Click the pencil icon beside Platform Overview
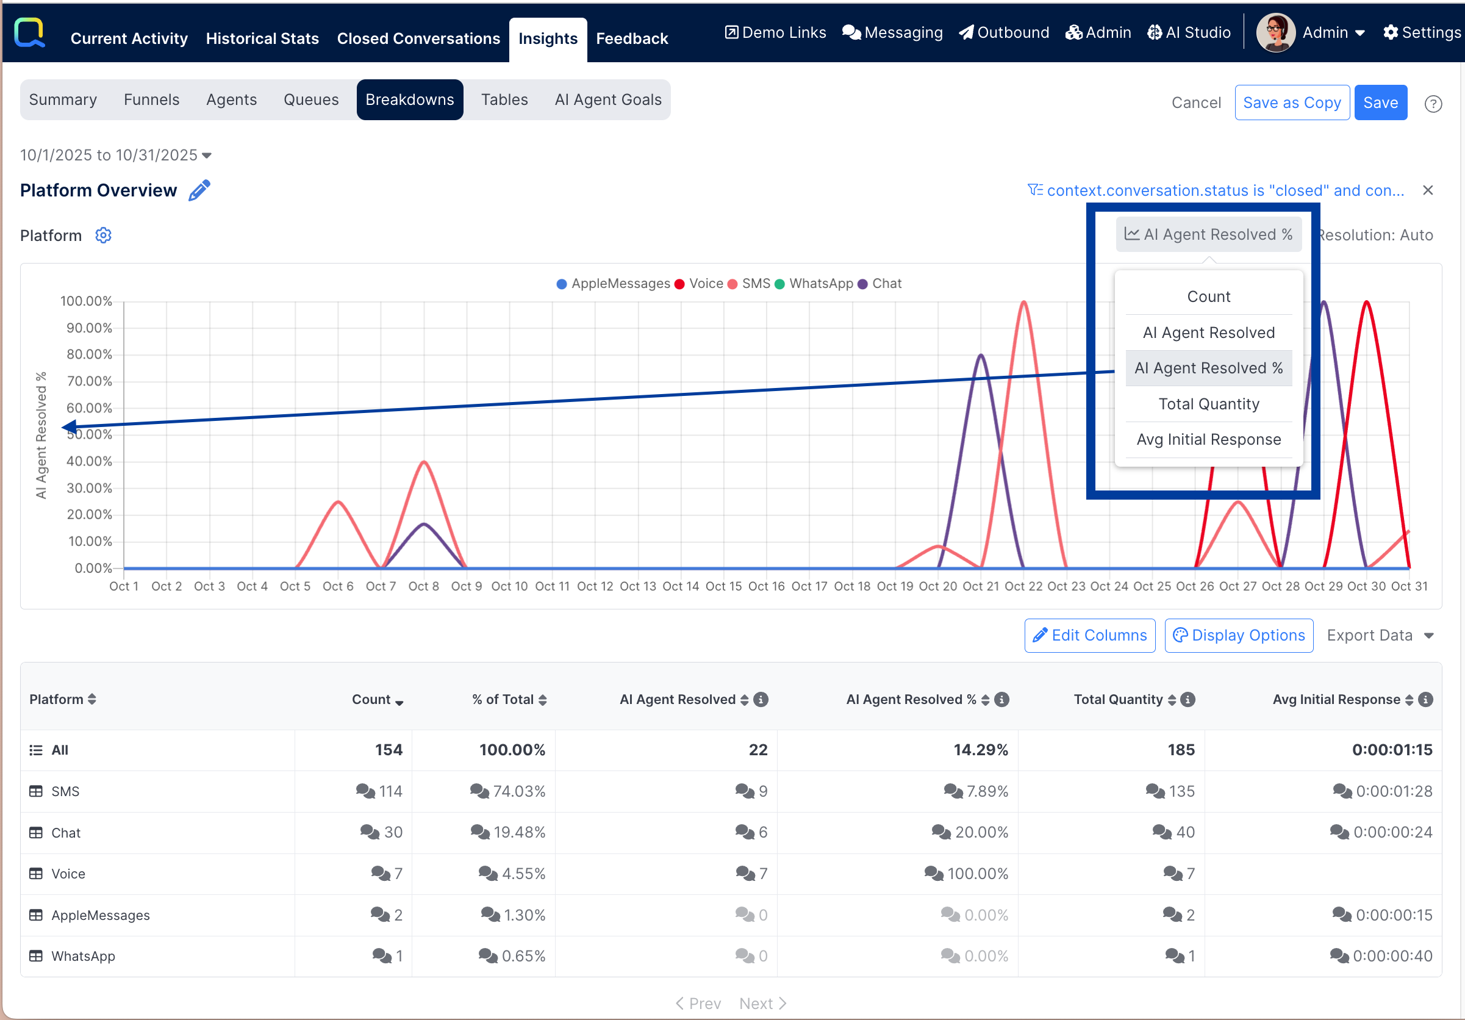Screen dimensions: 1465x1020 point(199,190)
